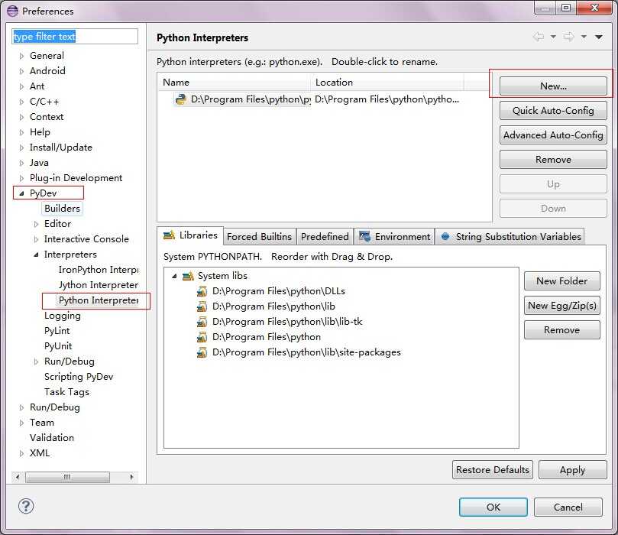Collapse the PyDev tree node
Screen dimensions: 618x535
[21, 193]
